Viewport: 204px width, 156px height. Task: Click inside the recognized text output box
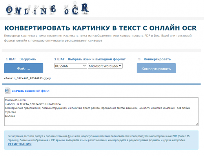pyautogui.click(x=101, y=112)
